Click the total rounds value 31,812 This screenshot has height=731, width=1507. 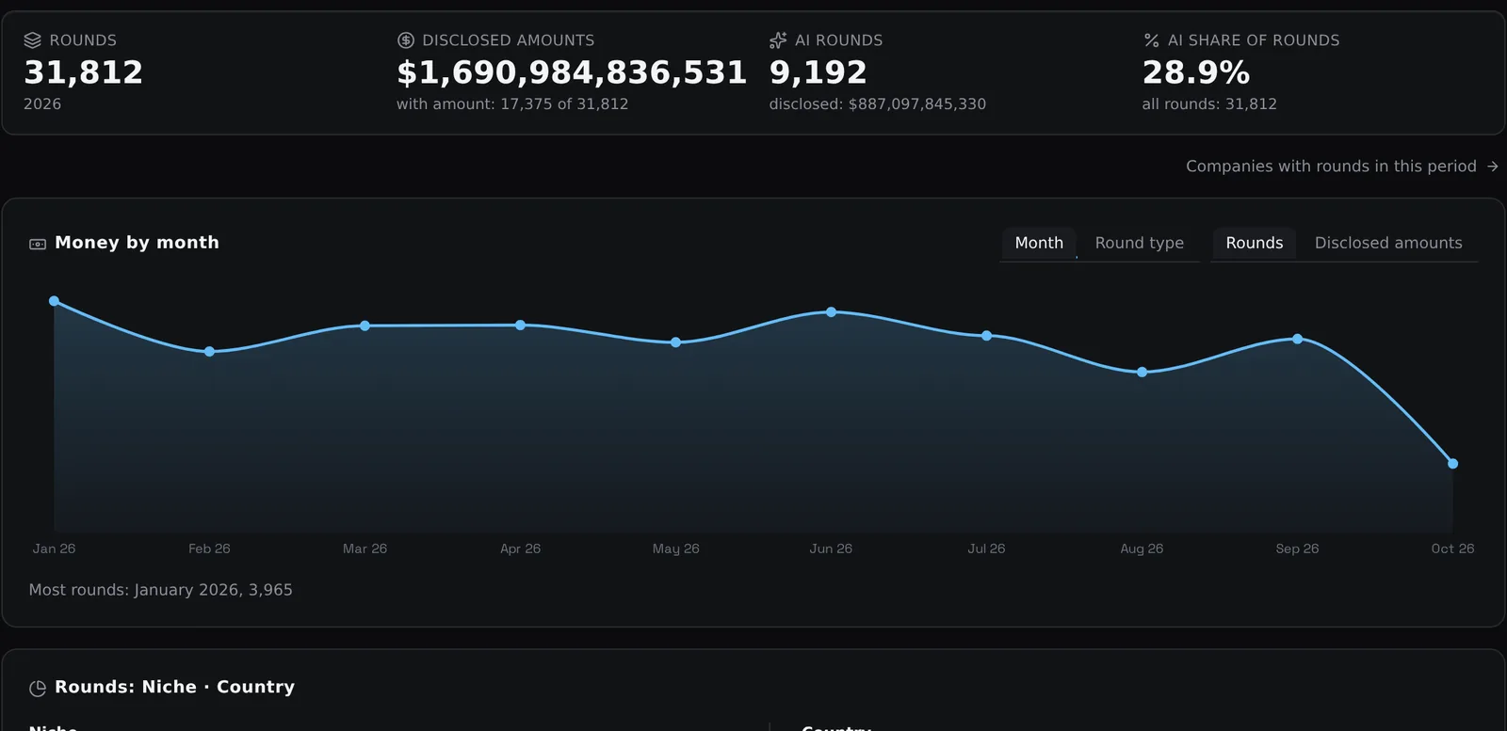[83, 72]
